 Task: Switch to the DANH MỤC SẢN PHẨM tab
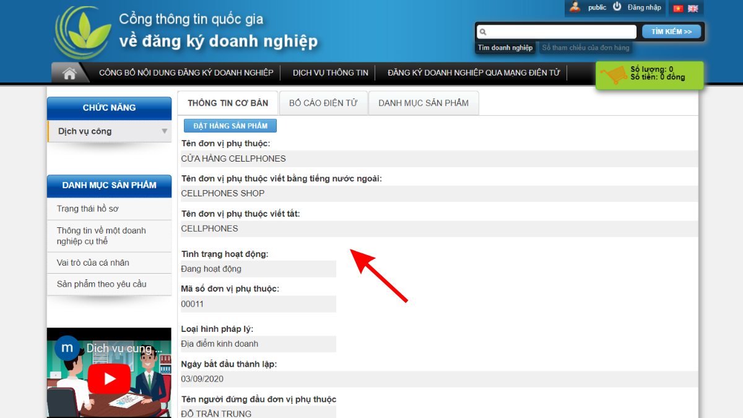(x=424, y=103)
